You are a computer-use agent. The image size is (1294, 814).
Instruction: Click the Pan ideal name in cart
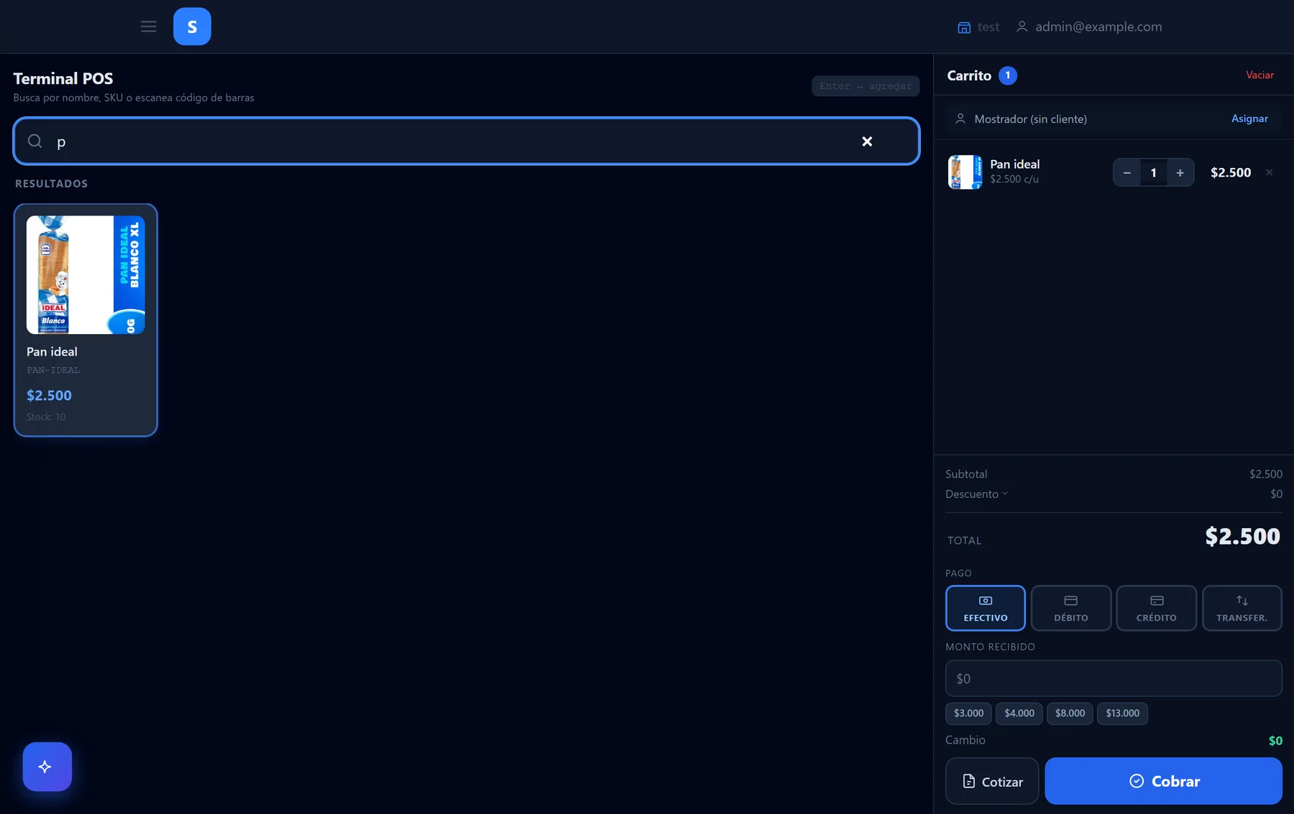(1014, 164)
